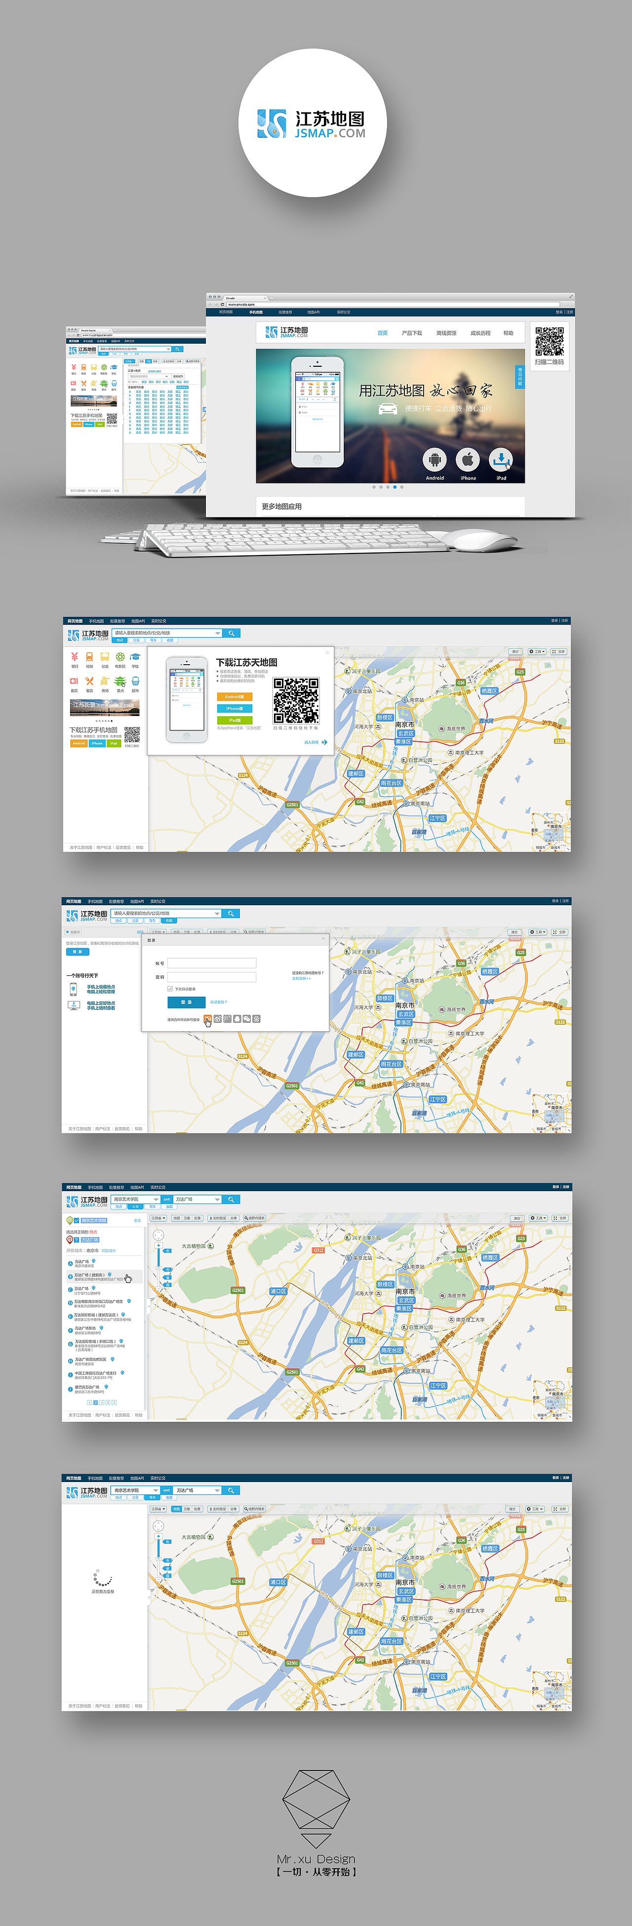Open 产品下载 on the homepage navigation
This screenshot has width=632, height=1926.
(x=411, y=333)
